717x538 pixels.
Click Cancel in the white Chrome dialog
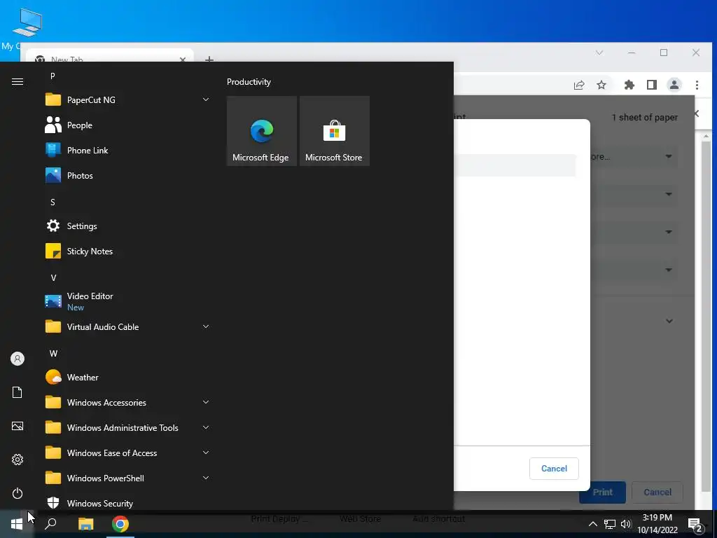pyautogui.click(x=554, y=469)
